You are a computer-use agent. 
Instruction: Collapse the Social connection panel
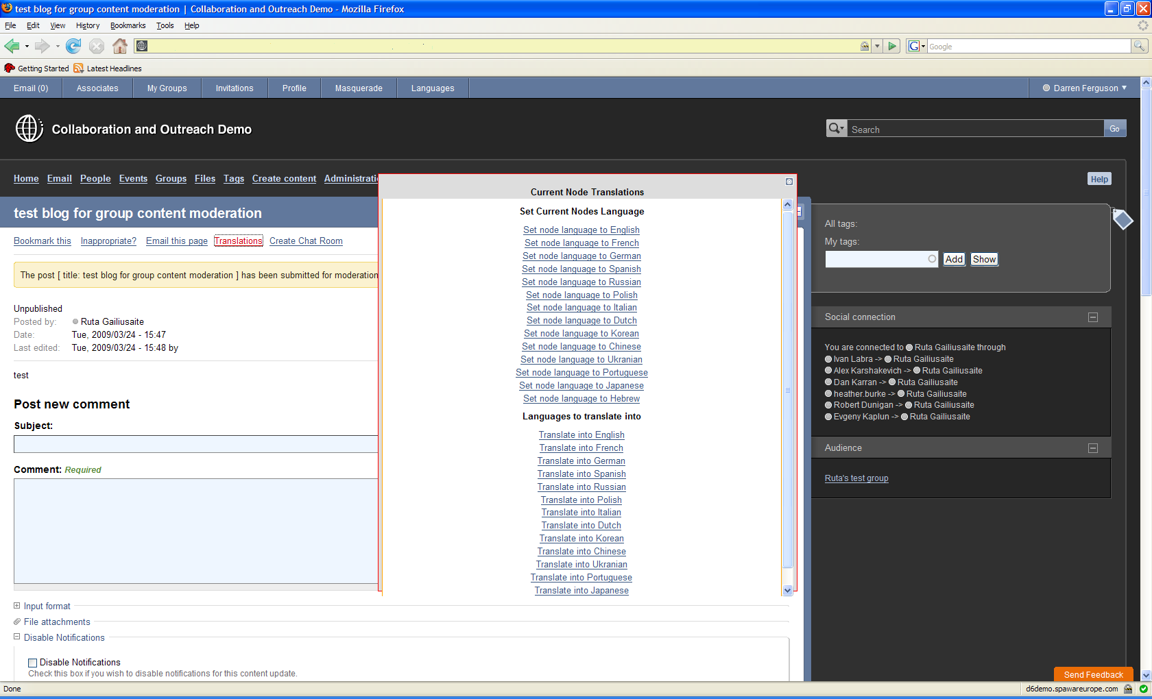tap(1093, 317)
